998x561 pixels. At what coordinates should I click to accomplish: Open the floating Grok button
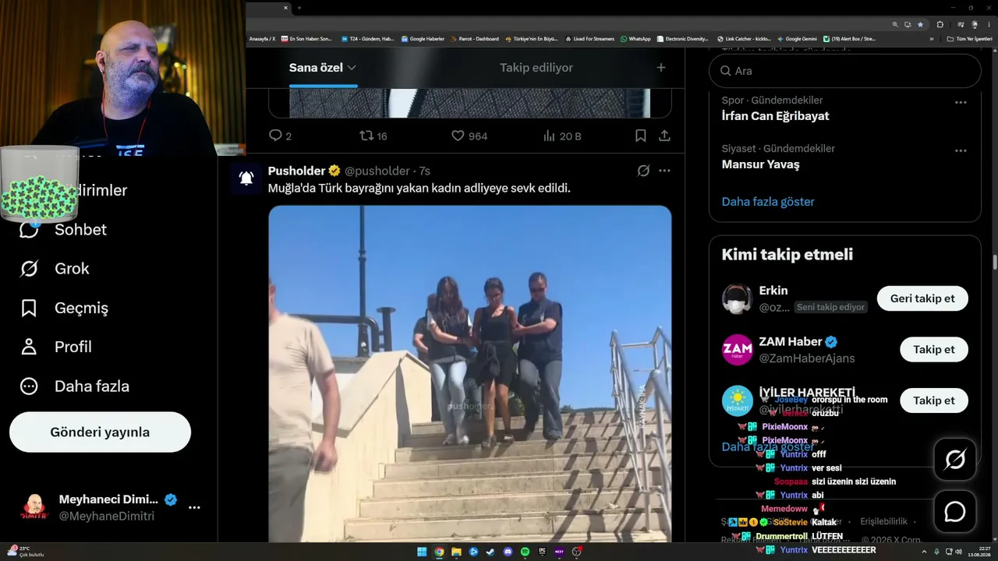[x=955, y=460]
